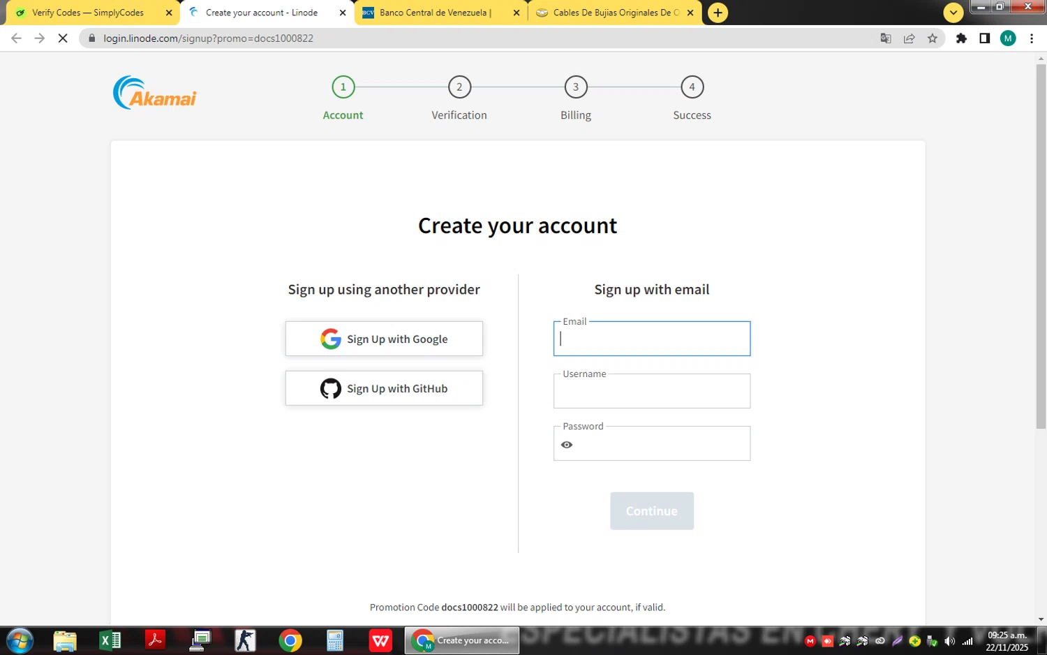Open the Chrome profile M avatar
Screen dimensions: 1047x655
[x=1007, y=38]
